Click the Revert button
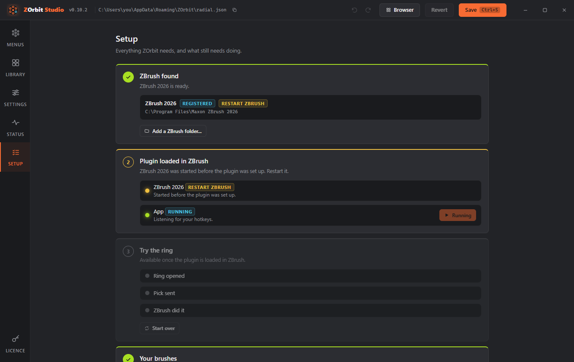 439,10
